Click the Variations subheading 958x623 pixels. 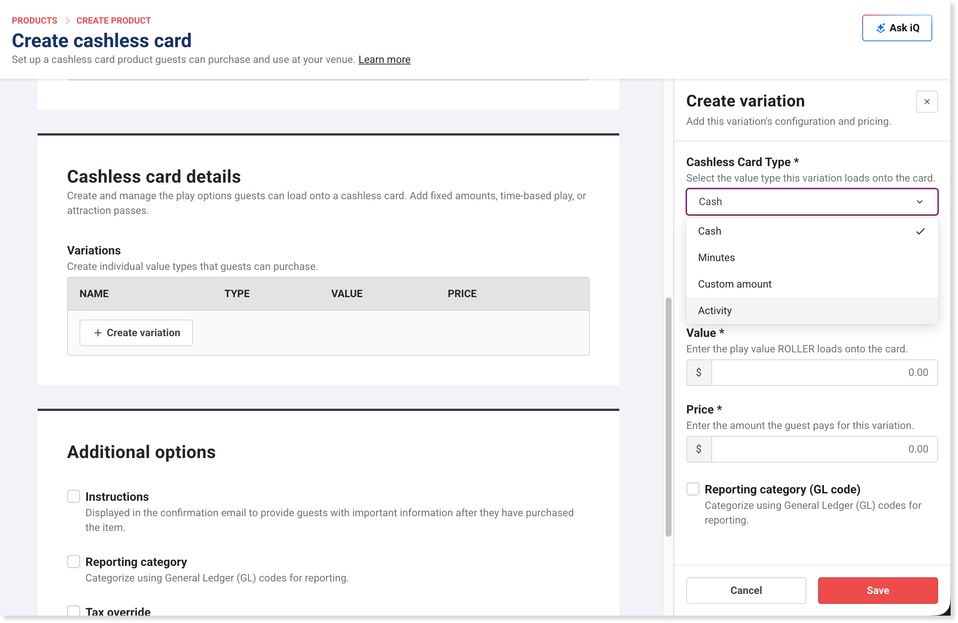coord(94,250)
